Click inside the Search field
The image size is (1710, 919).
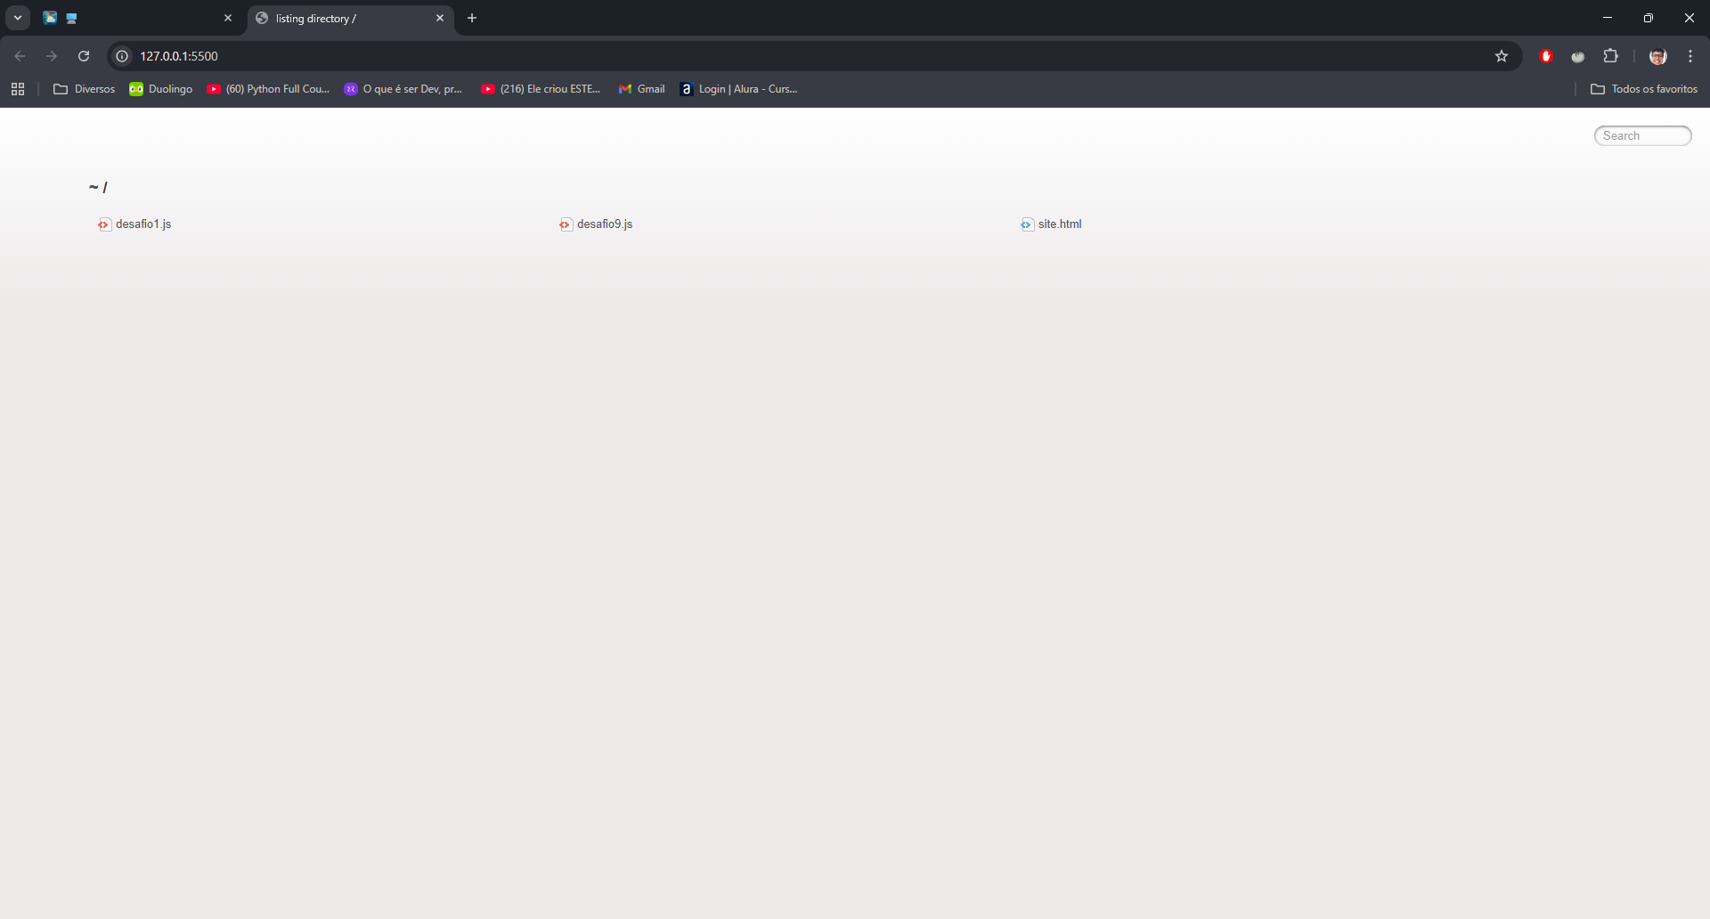(1641, 135)
